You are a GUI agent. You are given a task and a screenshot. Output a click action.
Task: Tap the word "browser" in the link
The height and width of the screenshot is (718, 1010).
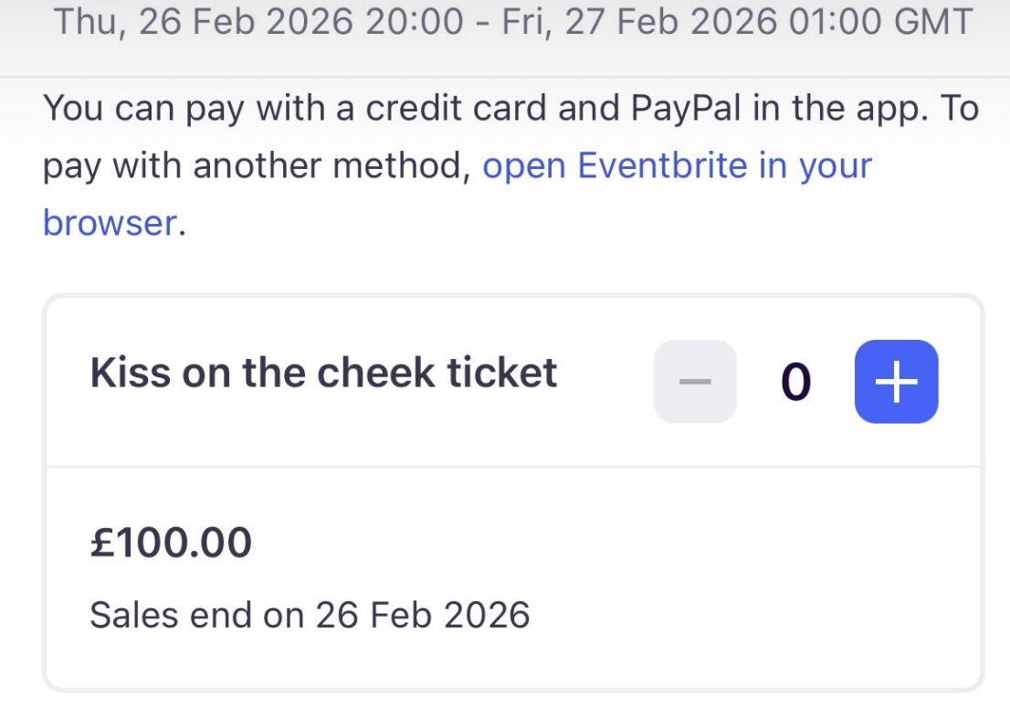110,223
